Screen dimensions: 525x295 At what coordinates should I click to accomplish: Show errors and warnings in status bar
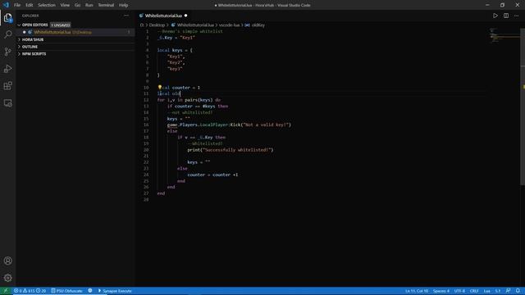[x=30, y=291]
